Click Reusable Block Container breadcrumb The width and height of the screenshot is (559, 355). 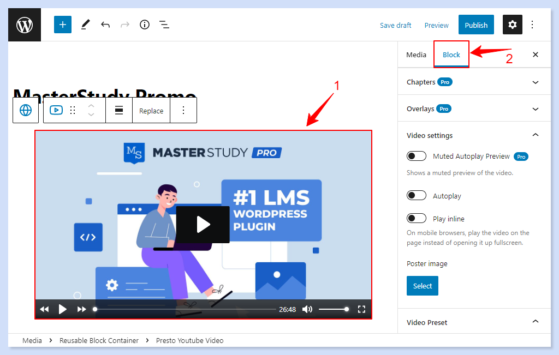99,340
